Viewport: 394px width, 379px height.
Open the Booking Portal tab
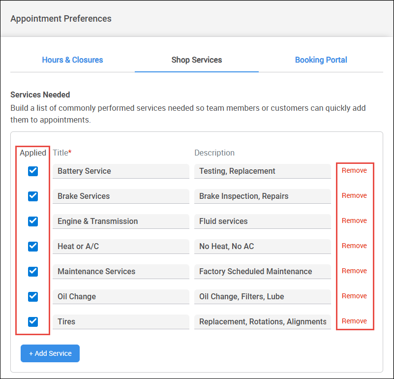click(x=321, y=60)
